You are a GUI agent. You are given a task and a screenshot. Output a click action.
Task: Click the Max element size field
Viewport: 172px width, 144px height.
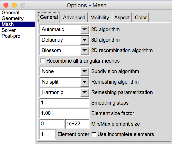[77, 124]
